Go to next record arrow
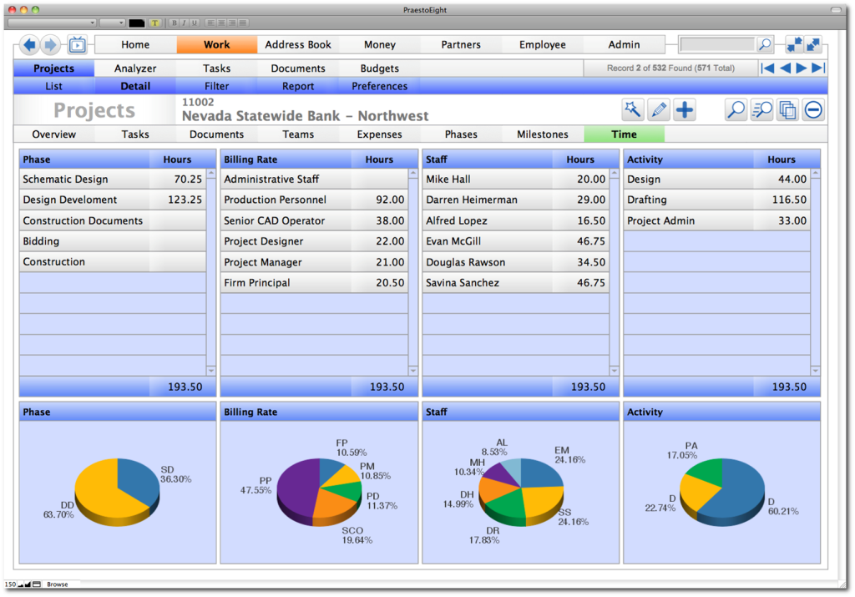This screenshot has height=597, width=855. tap(801, 68)
